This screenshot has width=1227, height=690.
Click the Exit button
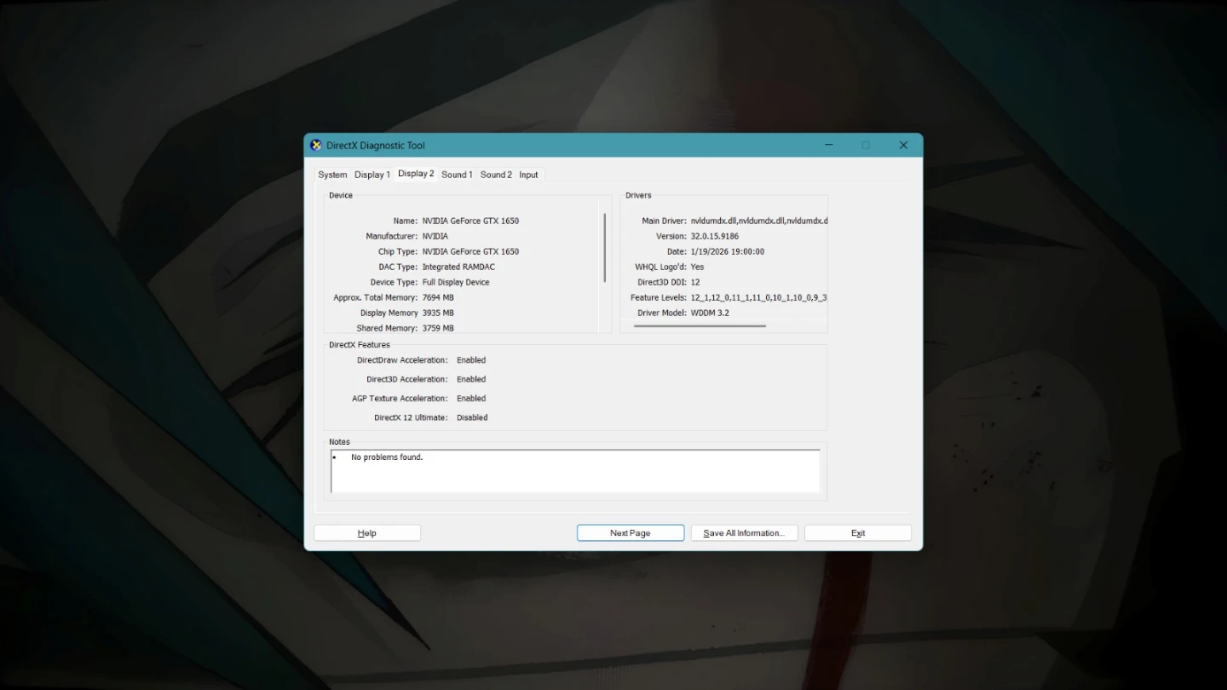click(x=858, y=533)
